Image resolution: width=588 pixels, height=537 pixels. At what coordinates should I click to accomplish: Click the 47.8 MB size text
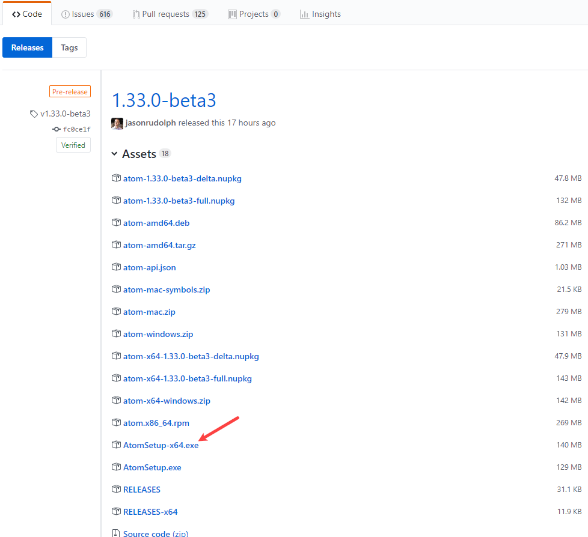click(x=568, y=178)
